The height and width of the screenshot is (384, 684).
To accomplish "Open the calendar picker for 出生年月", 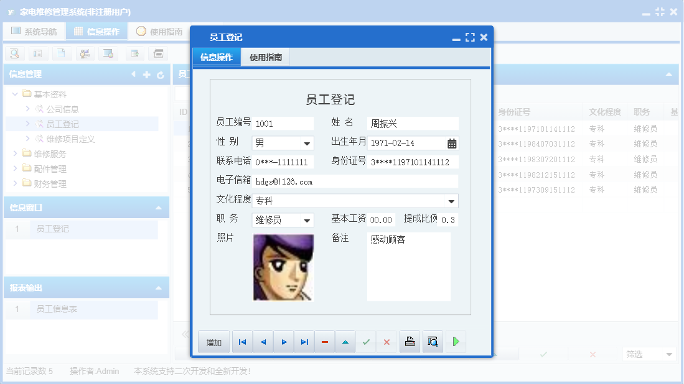I will click(x=453, y=143).
